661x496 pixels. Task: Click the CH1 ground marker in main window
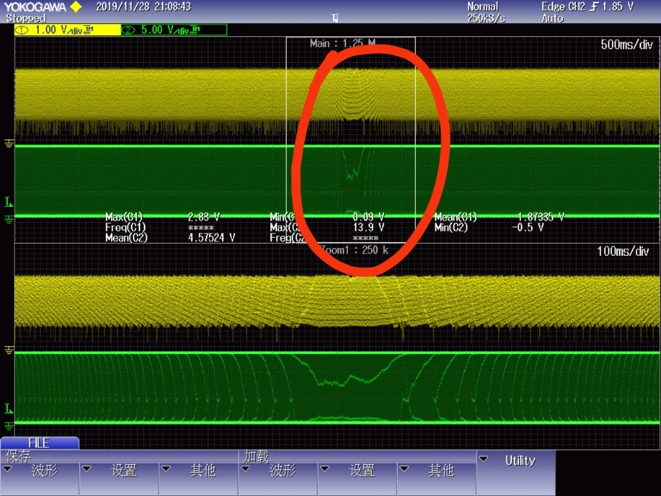tap(9, 143)
